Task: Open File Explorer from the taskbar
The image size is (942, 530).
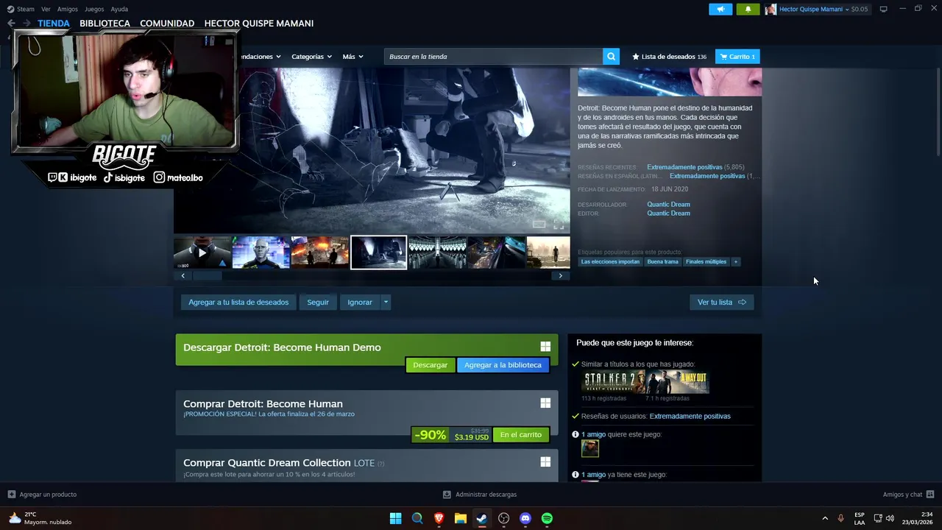Action: tap(460, 518)
